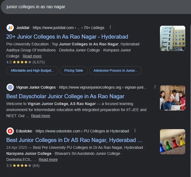Open 'Best Junior Colleges in Dr AS Rao Nagar' link
Screen dimensions: 191x177
point(74,140)
